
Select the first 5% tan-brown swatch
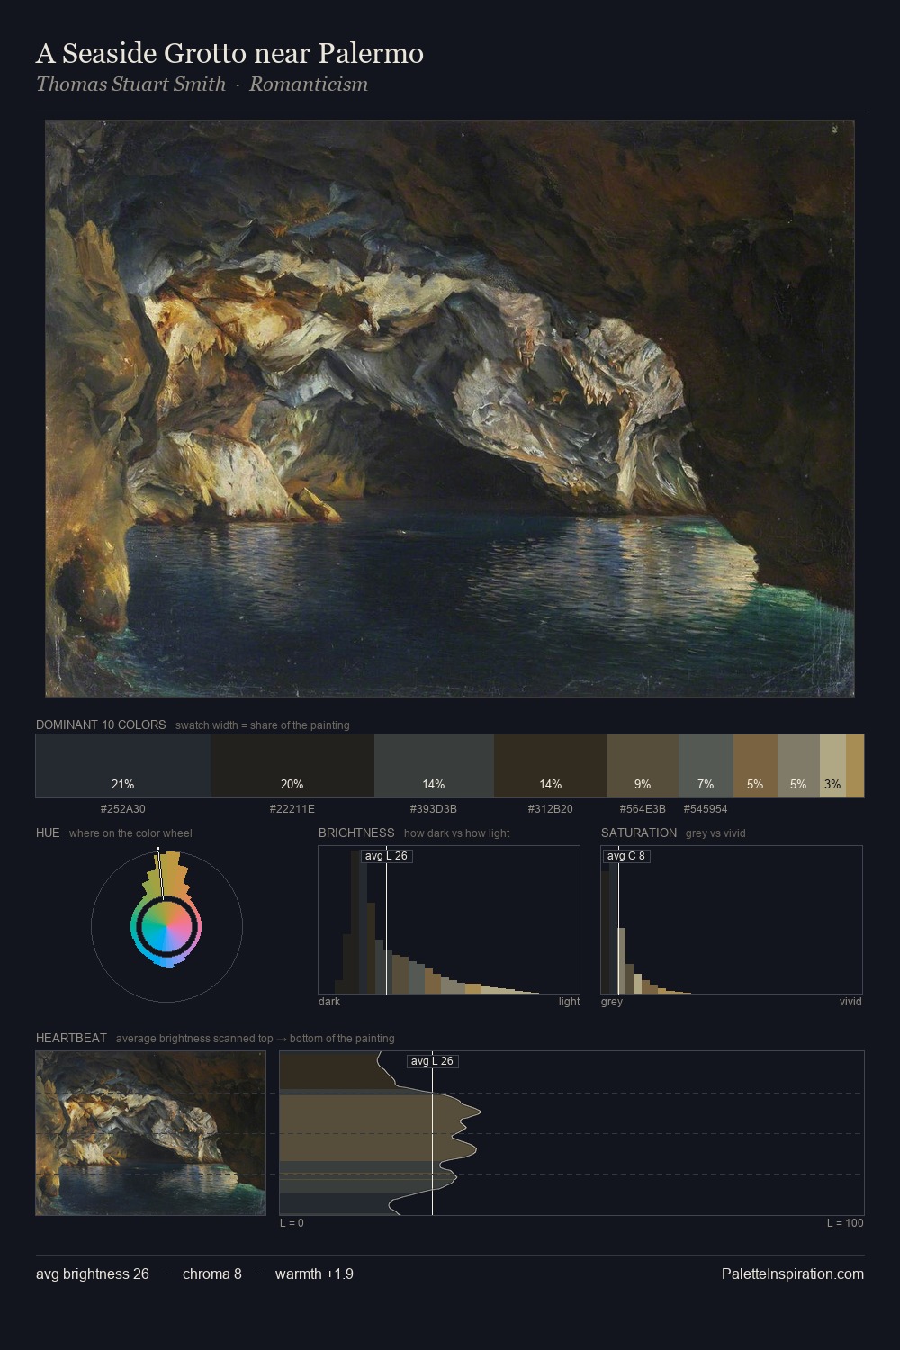click(755, 766)
